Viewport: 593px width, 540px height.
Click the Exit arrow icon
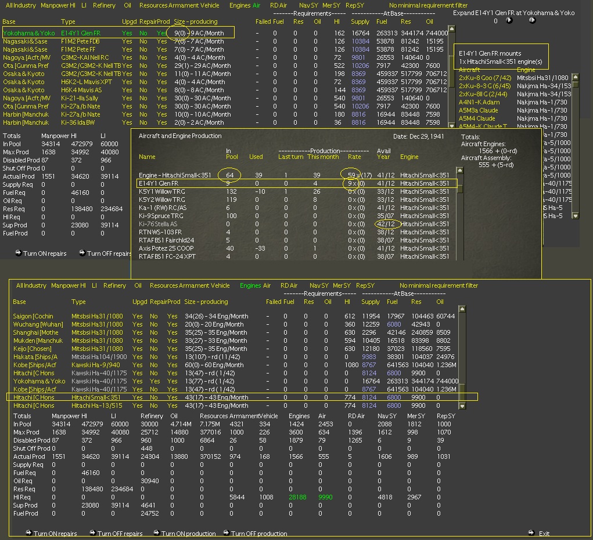(x=531, y=533)
